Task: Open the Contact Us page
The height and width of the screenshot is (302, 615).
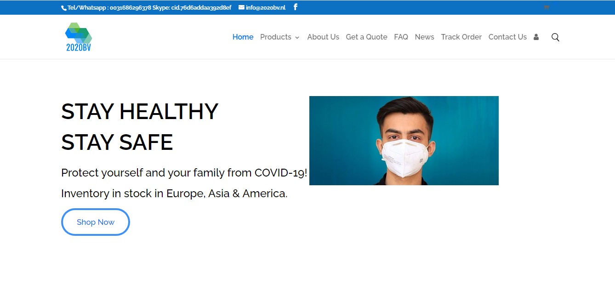Action: (507, 37)
